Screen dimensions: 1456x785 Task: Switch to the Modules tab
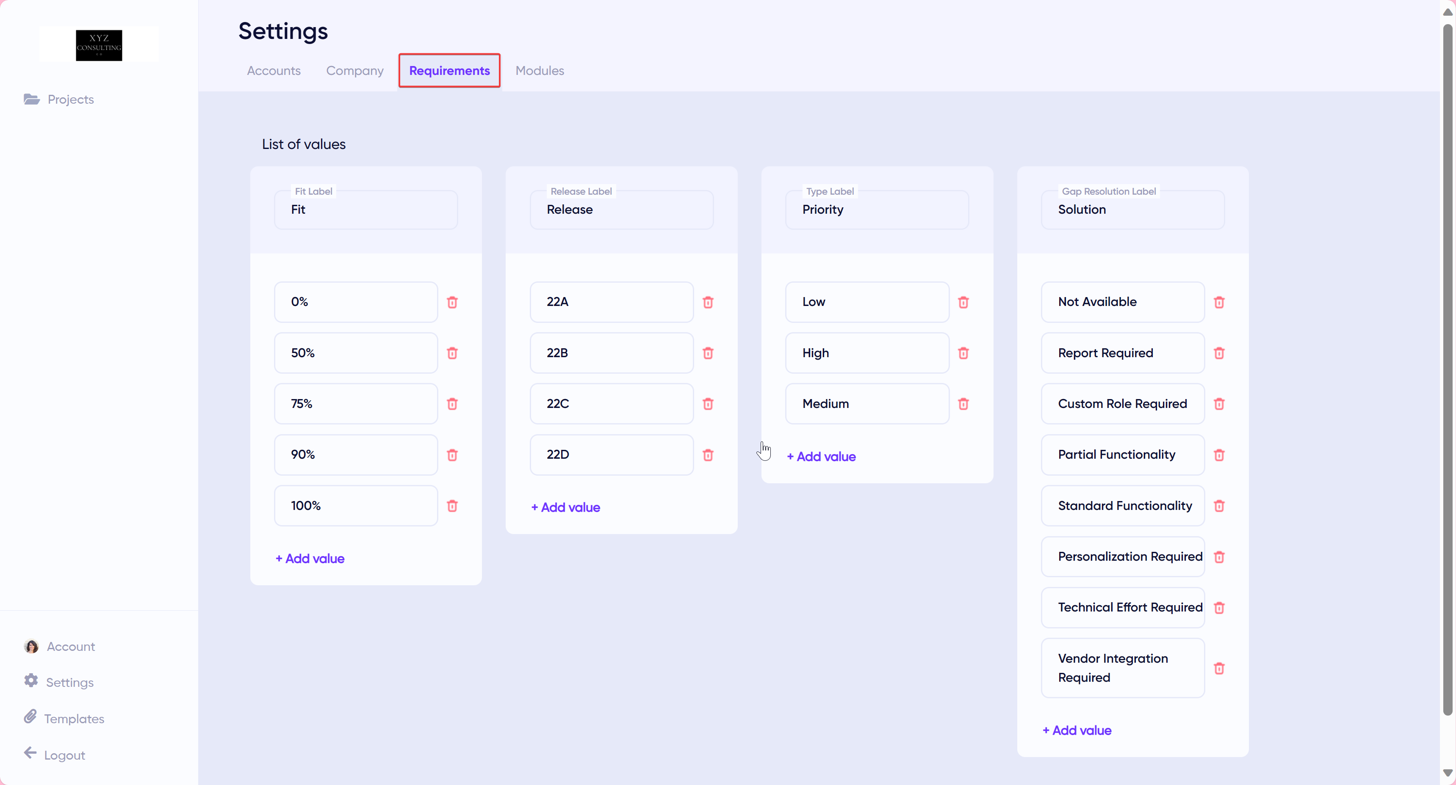click(539, 71)
